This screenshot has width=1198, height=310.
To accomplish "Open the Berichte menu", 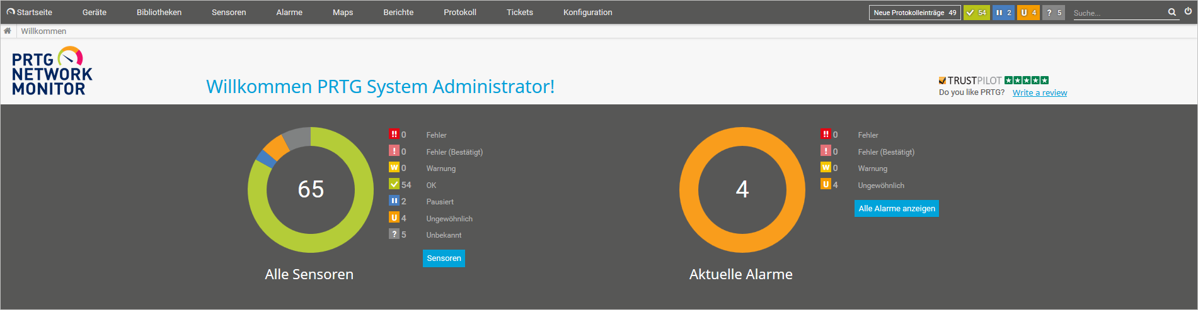I will point(398,13).
